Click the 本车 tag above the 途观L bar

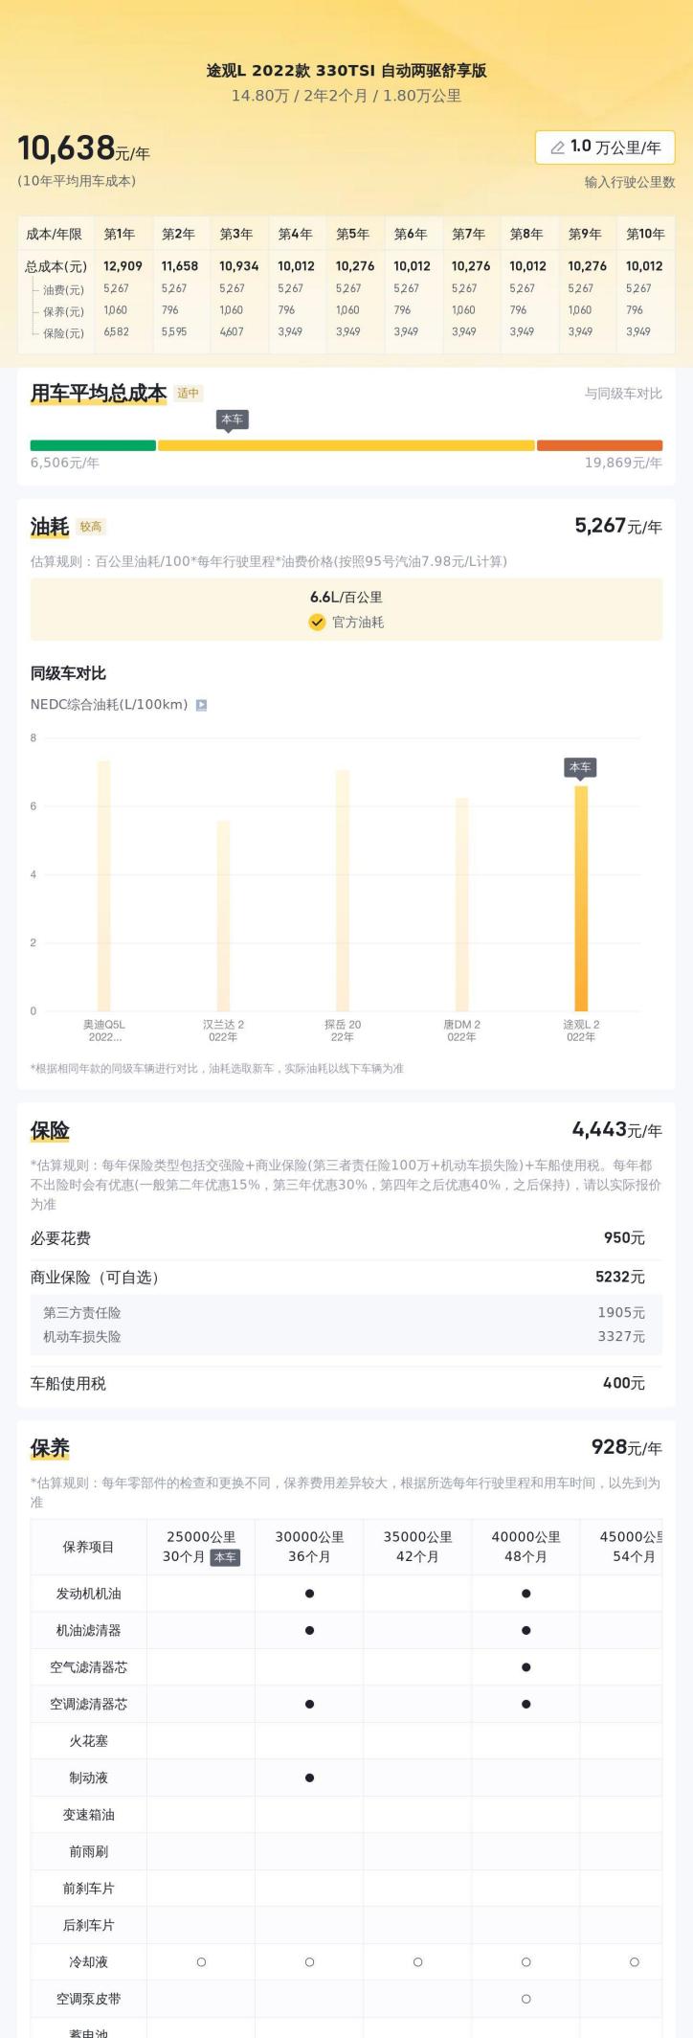580,768
